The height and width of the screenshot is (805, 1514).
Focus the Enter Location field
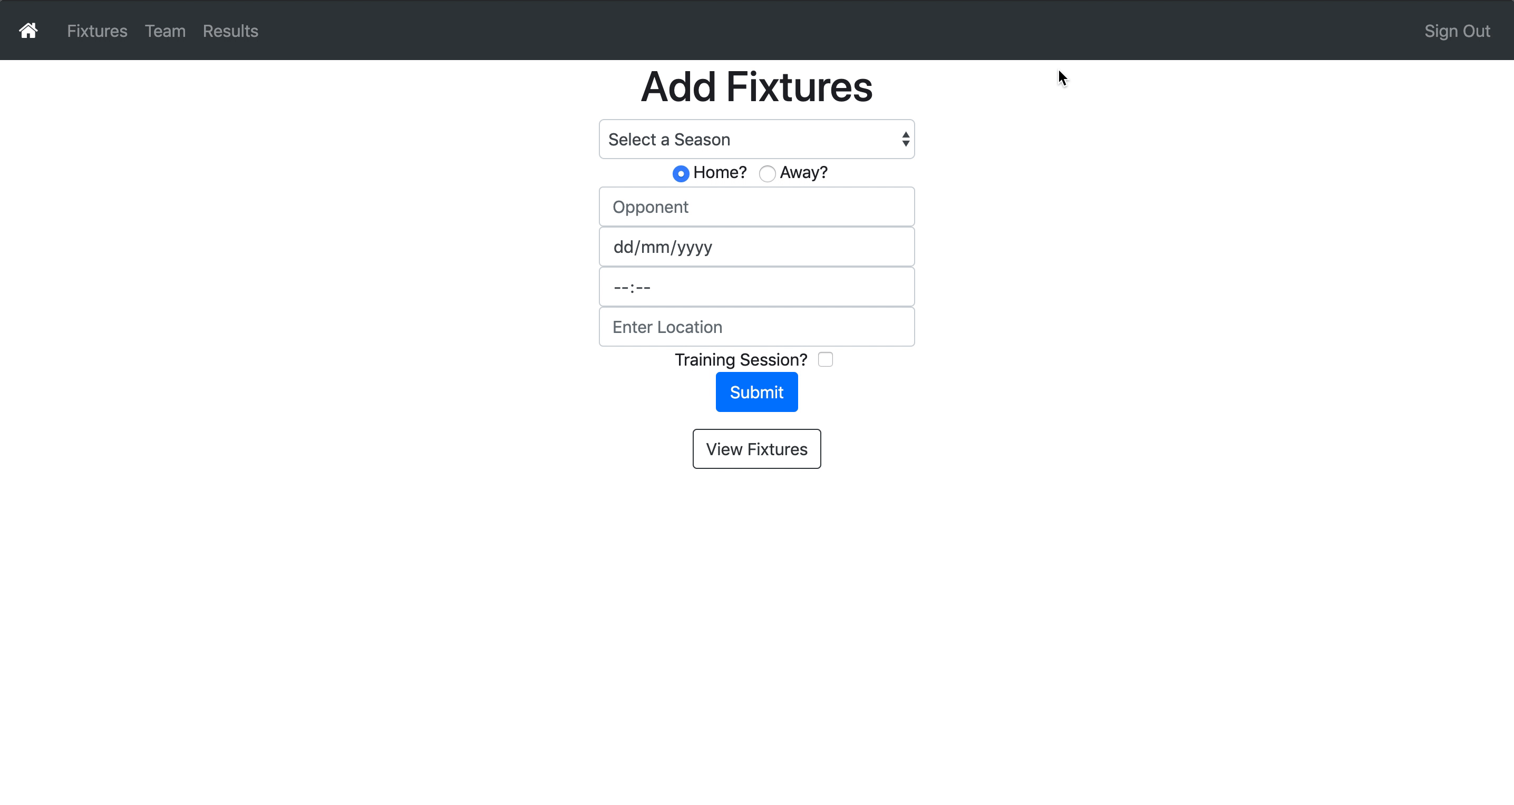point(756,327)
